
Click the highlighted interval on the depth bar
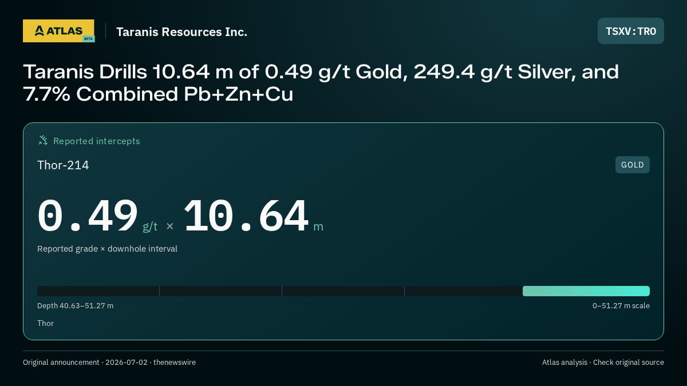(586, 291)
